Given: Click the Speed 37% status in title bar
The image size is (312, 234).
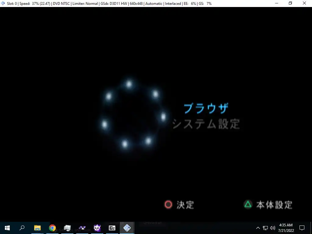Looking at the screenshot, I should [35, 4].
